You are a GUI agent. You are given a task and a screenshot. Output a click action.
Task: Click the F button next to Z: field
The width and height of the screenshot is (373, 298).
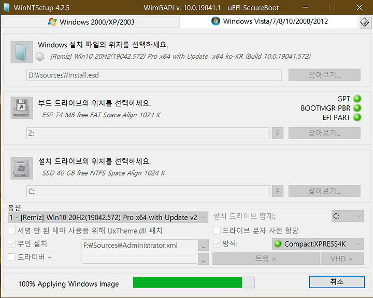[x=278, y=133]
